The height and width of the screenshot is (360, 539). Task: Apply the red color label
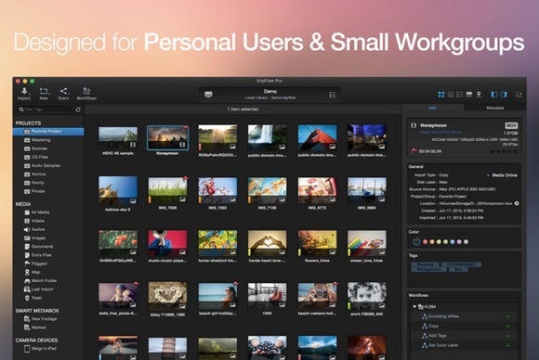426,242
